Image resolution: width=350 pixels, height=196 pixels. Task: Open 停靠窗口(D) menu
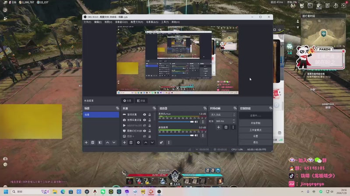[x=122, y=22]
